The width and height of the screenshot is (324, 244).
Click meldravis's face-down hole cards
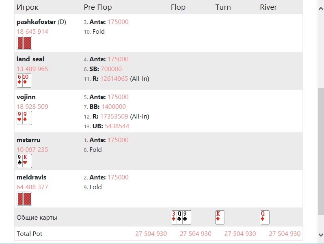point(24,199)
